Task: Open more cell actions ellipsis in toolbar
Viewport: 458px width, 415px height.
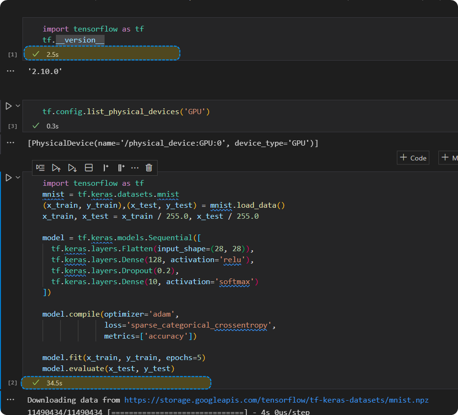Action: pos(135,168)
